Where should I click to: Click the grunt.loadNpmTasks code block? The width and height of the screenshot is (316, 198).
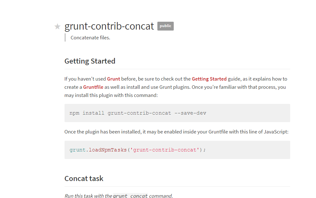tap(177, 150)
